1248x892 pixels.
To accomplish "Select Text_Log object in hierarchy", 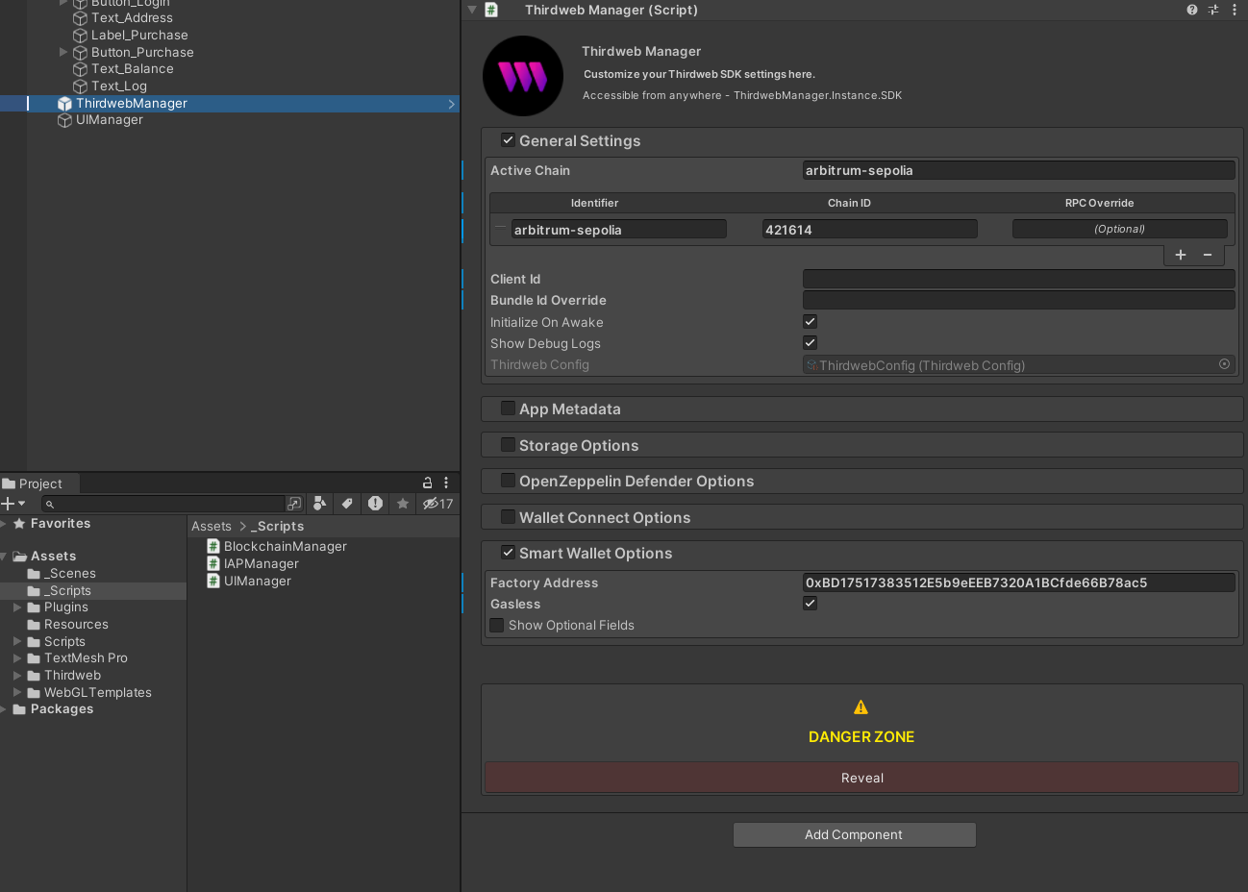I will [x=110, y=86].
